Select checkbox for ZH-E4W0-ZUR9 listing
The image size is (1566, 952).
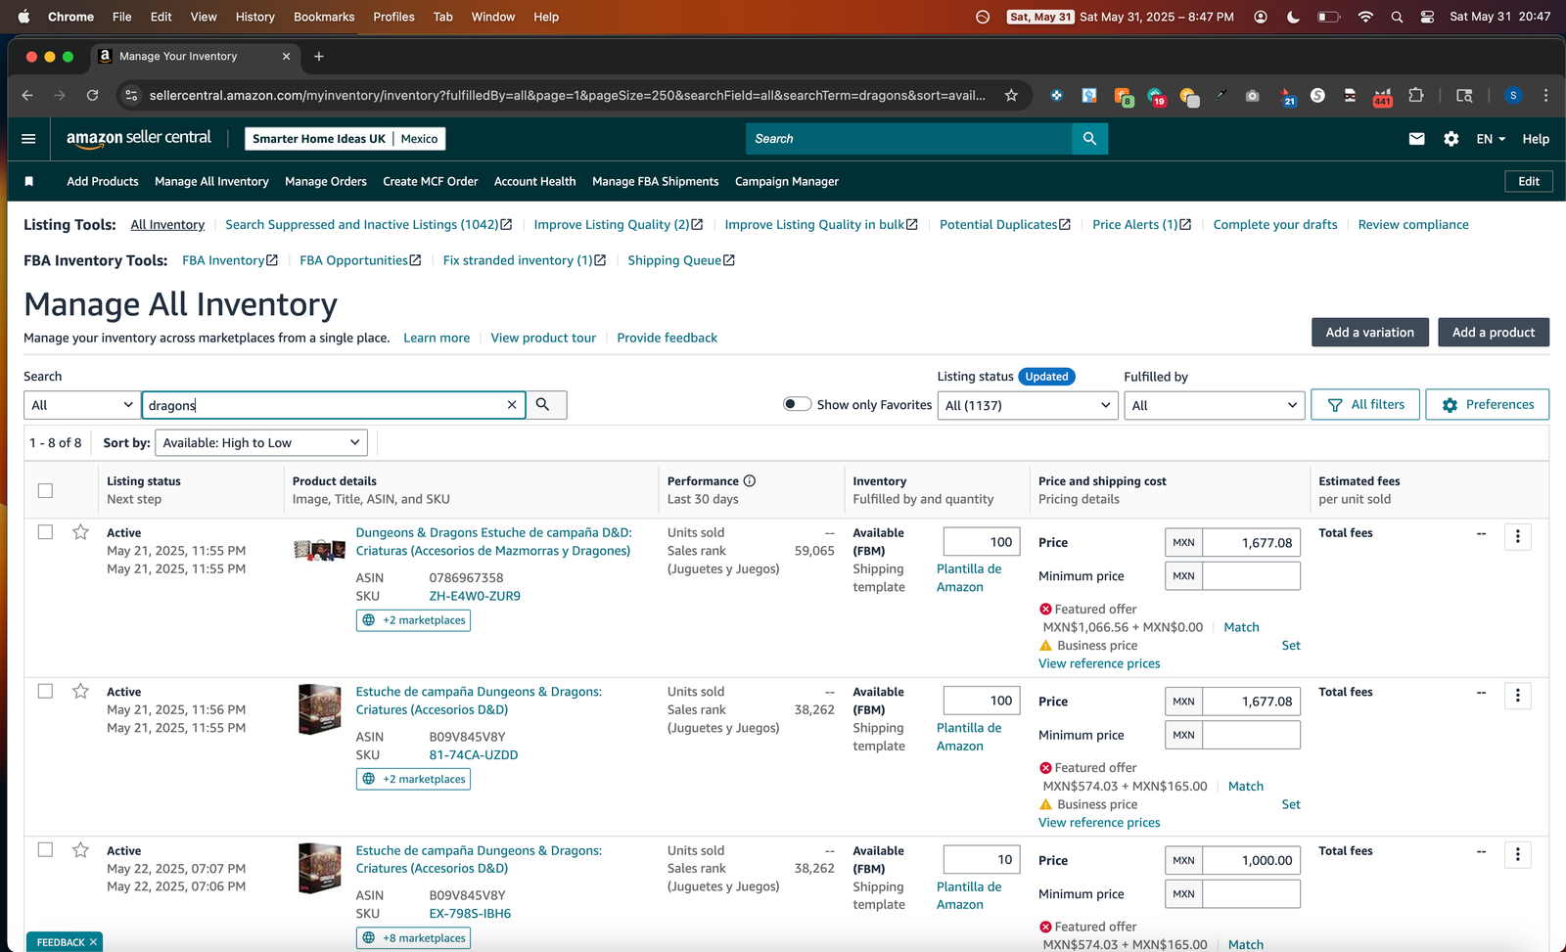point(45,532)
